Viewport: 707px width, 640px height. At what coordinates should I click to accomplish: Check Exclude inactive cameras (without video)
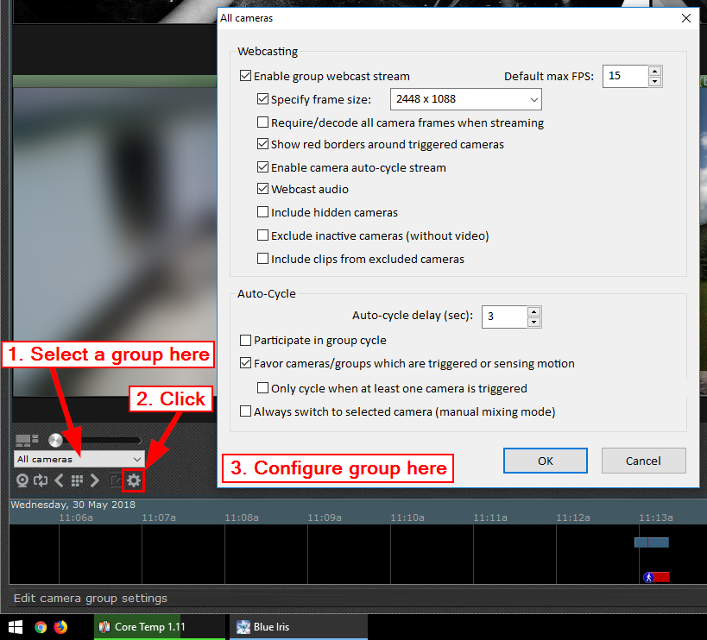click(x=262, y=235)
